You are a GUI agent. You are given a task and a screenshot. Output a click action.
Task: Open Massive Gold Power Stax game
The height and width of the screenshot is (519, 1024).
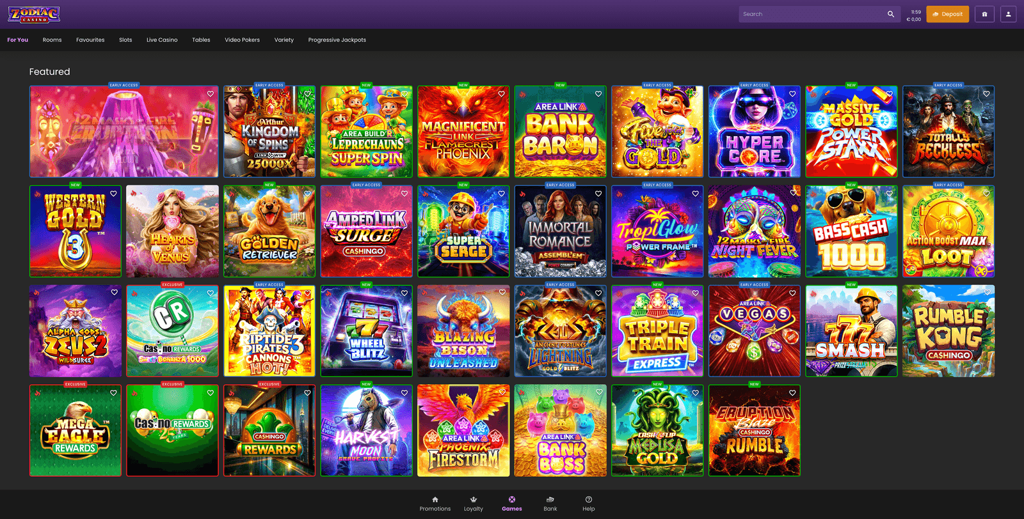pos(851,132)
